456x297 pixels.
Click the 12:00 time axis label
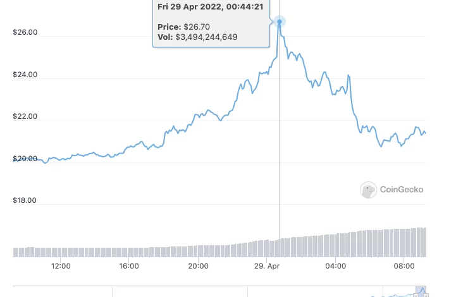tap(61, 266)
